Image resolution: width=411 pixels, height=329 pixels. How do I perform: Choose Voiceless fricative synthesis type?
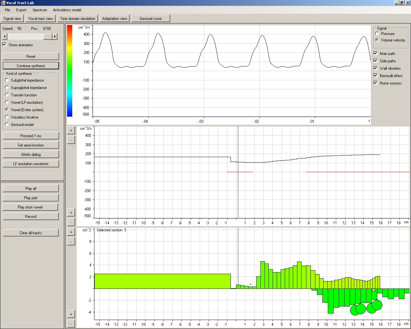(x=7, y=117)
